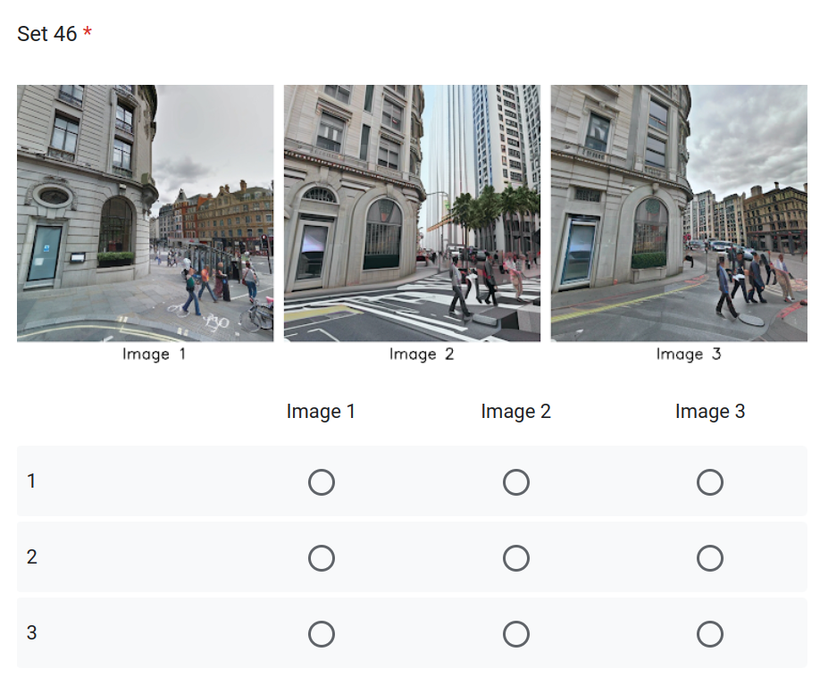
Task: Click the "Image 3" column header above radios
Action: 710,412
